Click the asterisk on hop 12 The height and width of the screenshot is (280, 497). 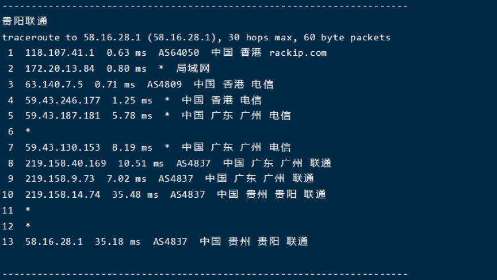click(28, 225)
